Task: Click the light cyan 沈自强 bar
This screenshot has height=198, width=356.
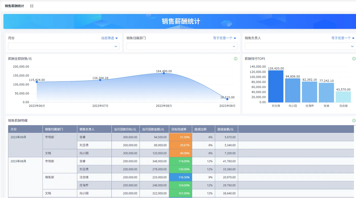Action: pyautogui.click(x=343, y=97)
